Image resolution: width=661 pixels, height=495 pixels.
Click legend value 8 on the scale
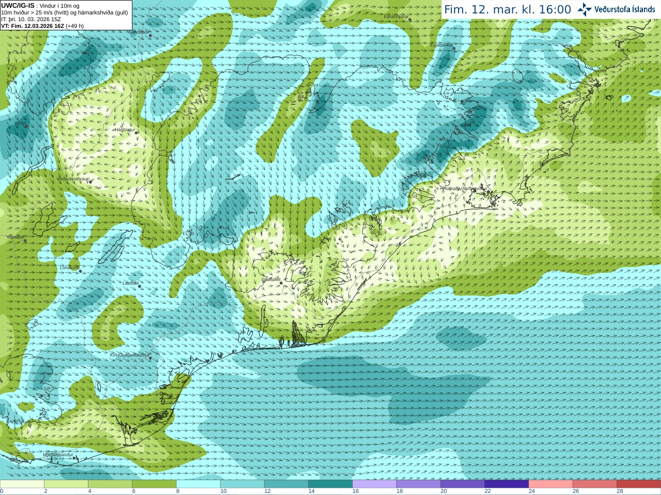178,491
